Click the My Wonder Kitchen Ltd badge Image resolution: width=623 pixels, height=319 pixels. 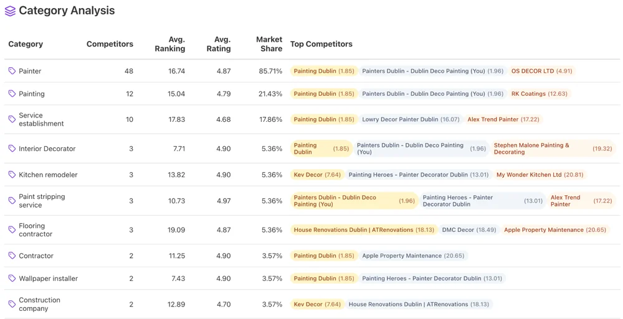(540, 175)
